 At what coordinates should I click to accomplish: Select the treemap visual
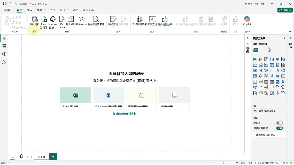pyautogui.click(x=255, y=76)
